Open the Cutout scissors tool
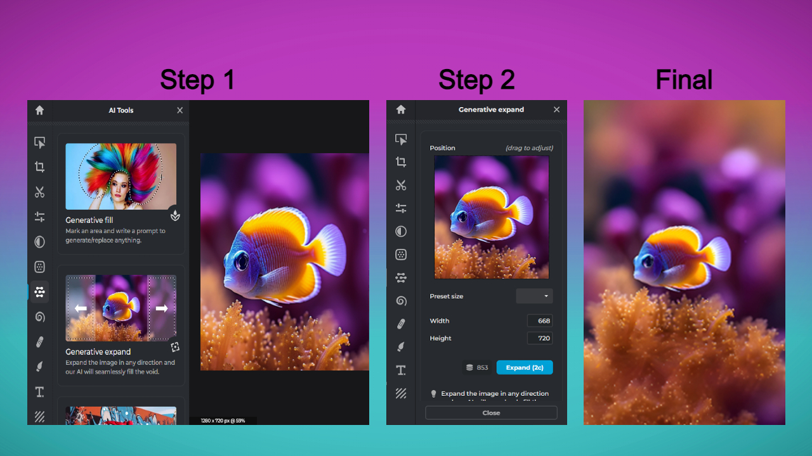 (x=39, y=191)
